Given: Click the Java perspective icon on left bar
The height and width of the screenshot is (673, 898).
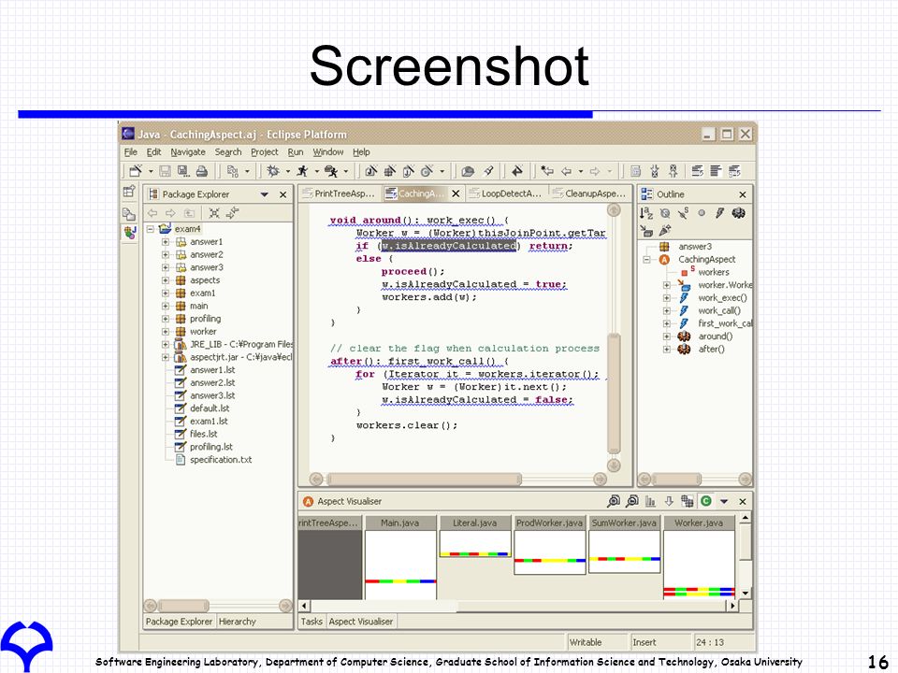Looking at the screenshot, I should [129, 233].
